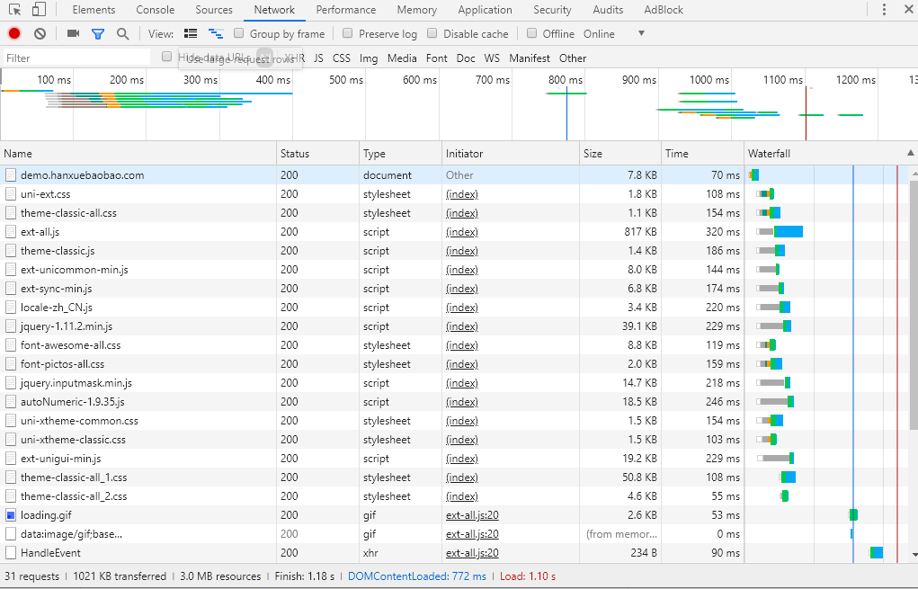Toggle the device toolbar icon
918x589 pixels.
pyautogui.click(x=39, y=10)
